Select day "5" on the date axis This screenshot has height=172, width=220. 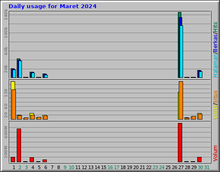click(x=39, y=167)
